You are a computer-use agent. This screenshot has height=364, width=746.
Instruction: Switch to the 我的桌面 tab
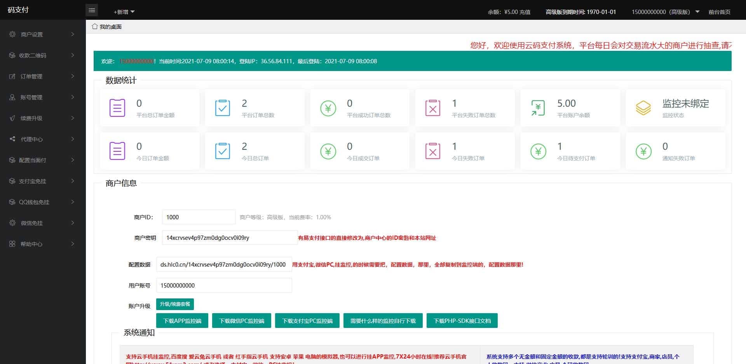point(110,27)
